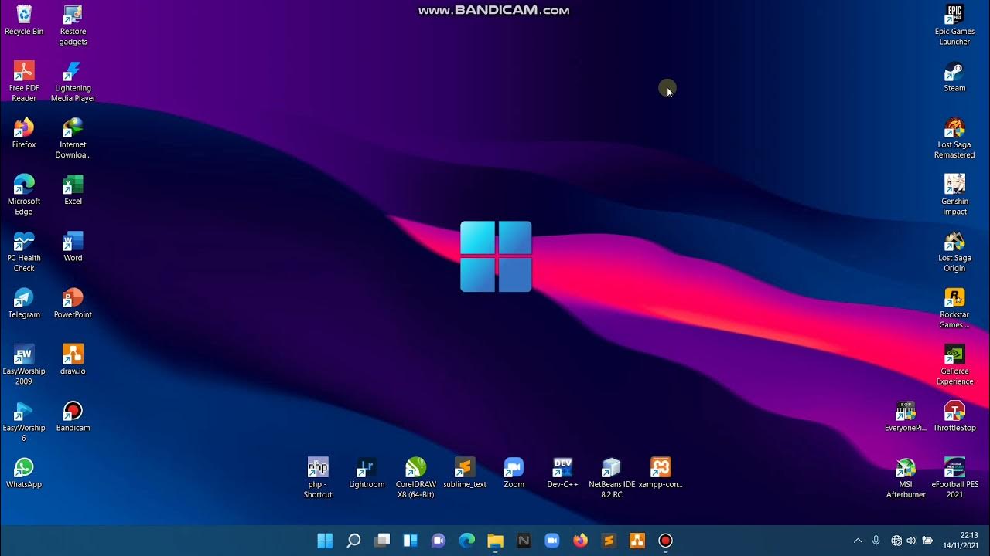Open the Windows Start menu
Viewport: 990px width, 556px height.
coord(325,541)
